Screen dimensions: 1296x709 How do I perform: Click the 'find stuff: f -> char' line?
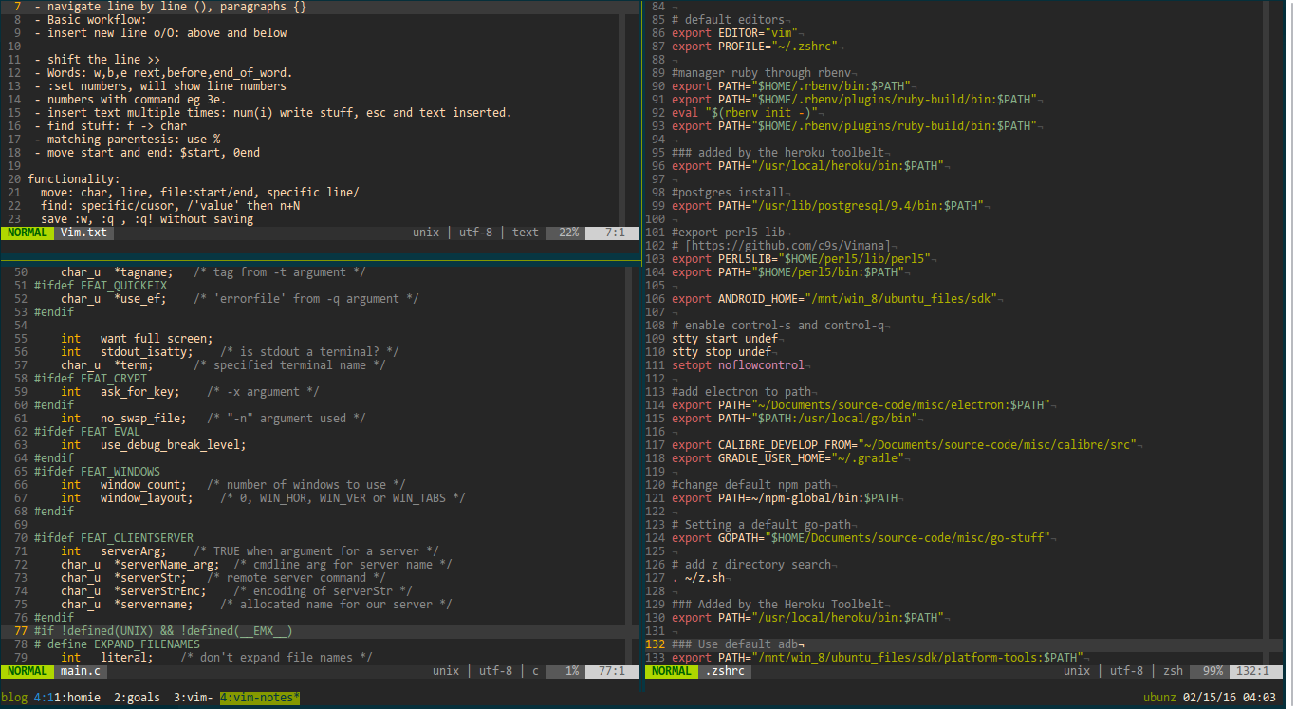coord(110,126)
